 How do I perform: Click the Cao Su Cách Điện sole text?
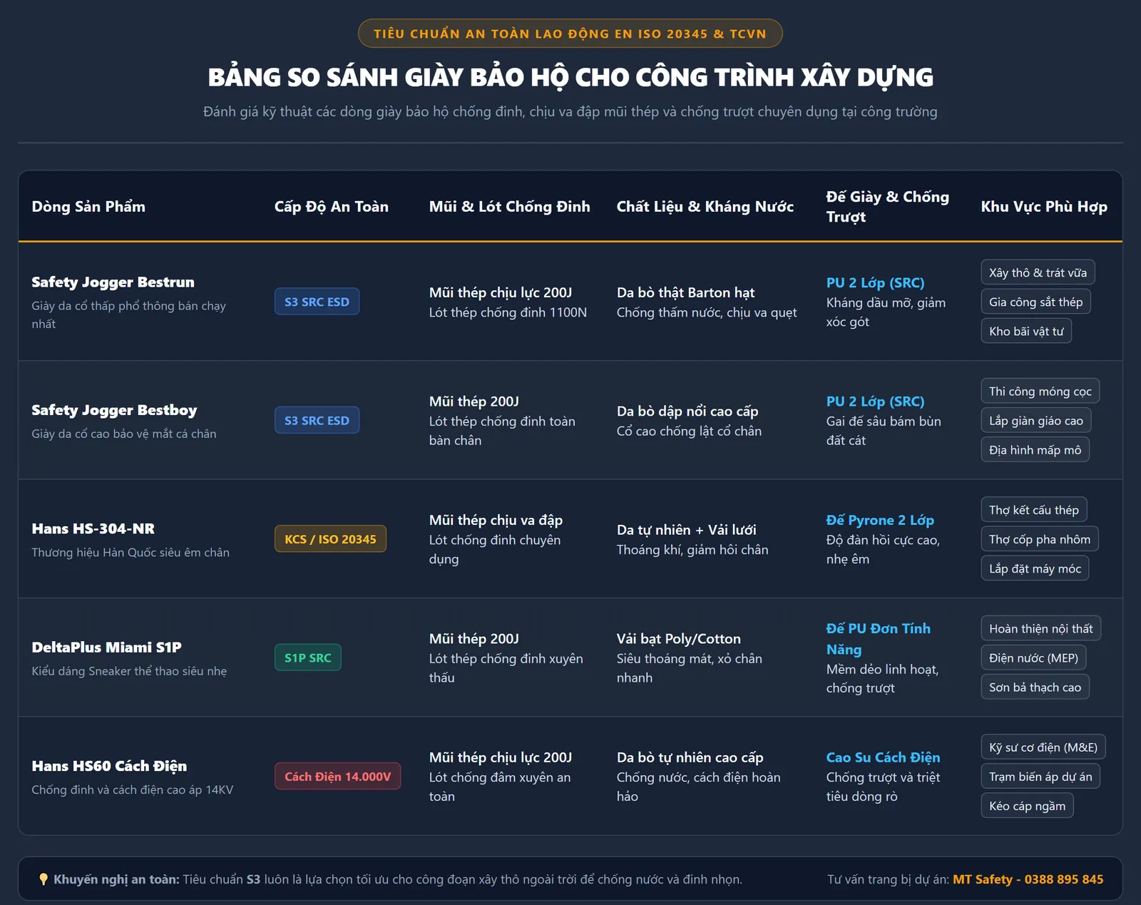(883, 757)
